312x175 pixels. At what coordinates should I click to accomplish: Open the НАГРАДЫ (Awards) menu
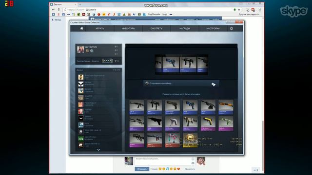pyautogui.click(x=185, y=29)
